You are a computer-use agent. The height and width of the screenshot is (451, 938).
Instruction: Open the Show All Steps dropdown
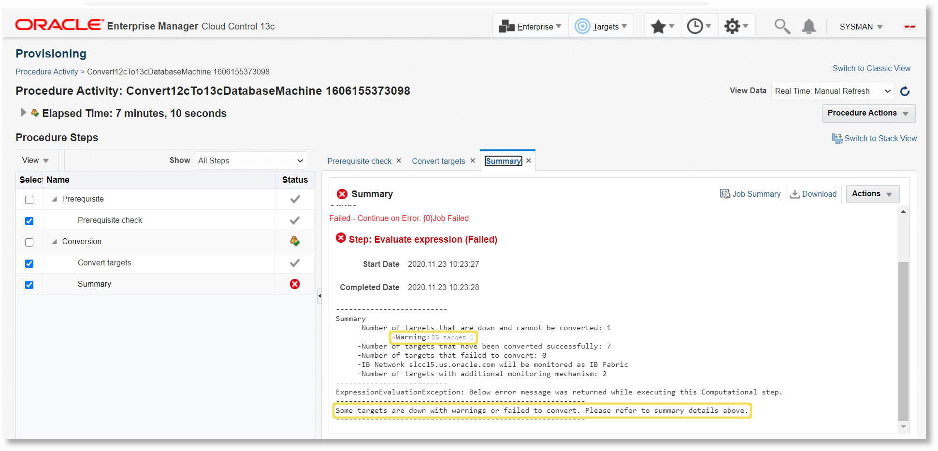point(251,160)
